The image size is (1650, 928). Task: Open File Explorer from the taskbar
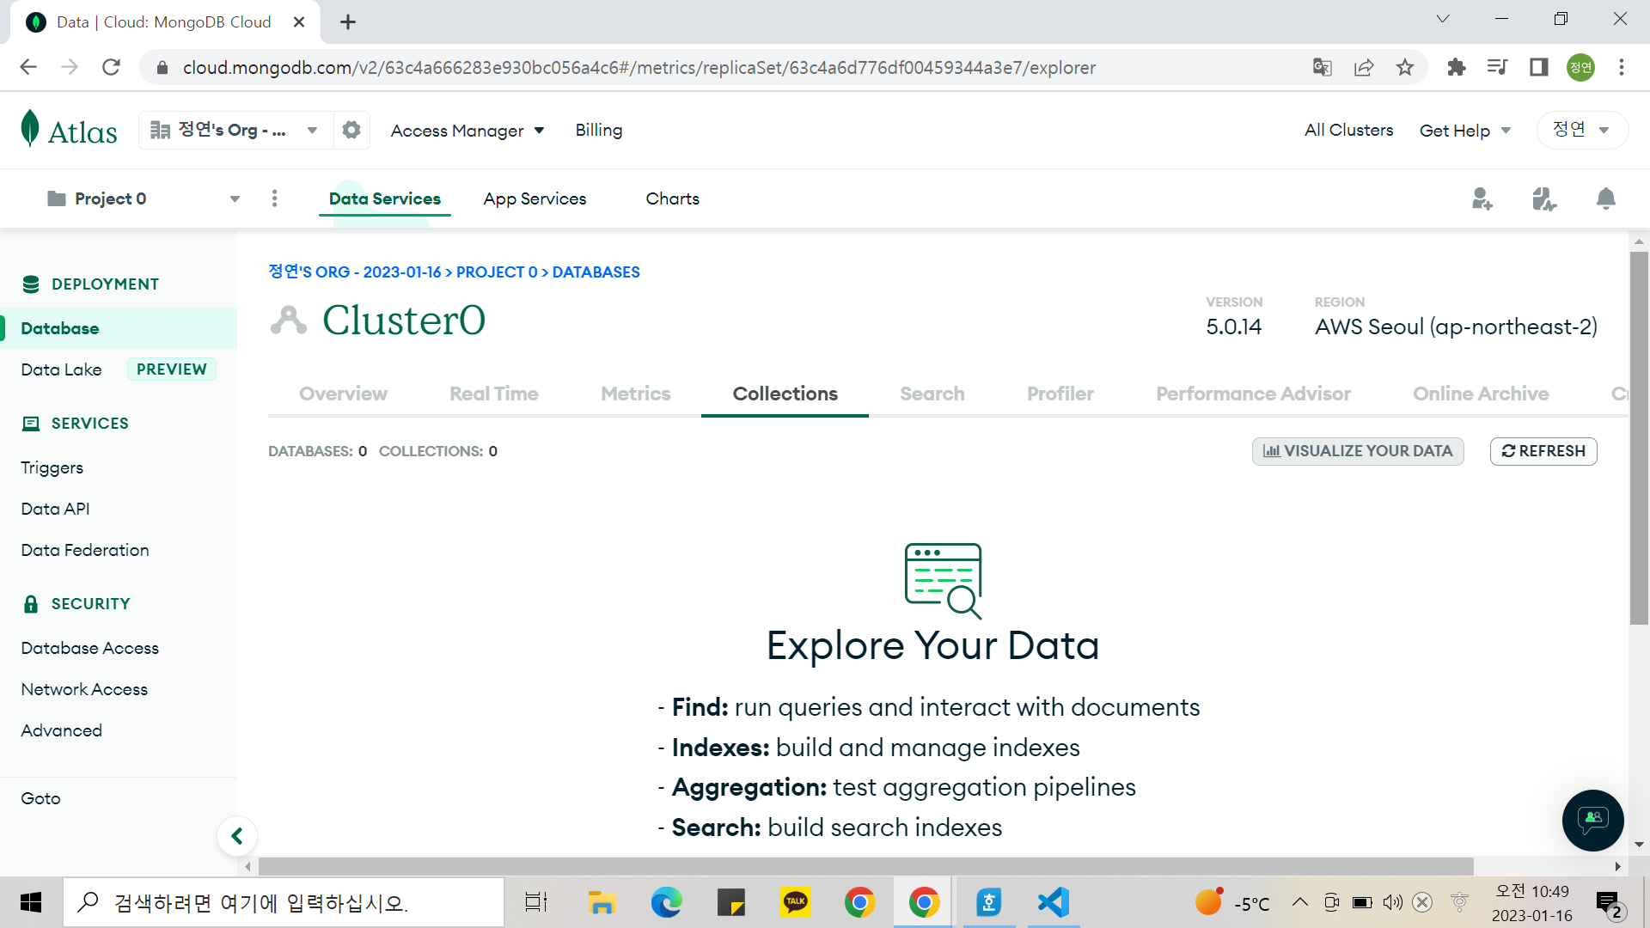[x=602, y=902]
